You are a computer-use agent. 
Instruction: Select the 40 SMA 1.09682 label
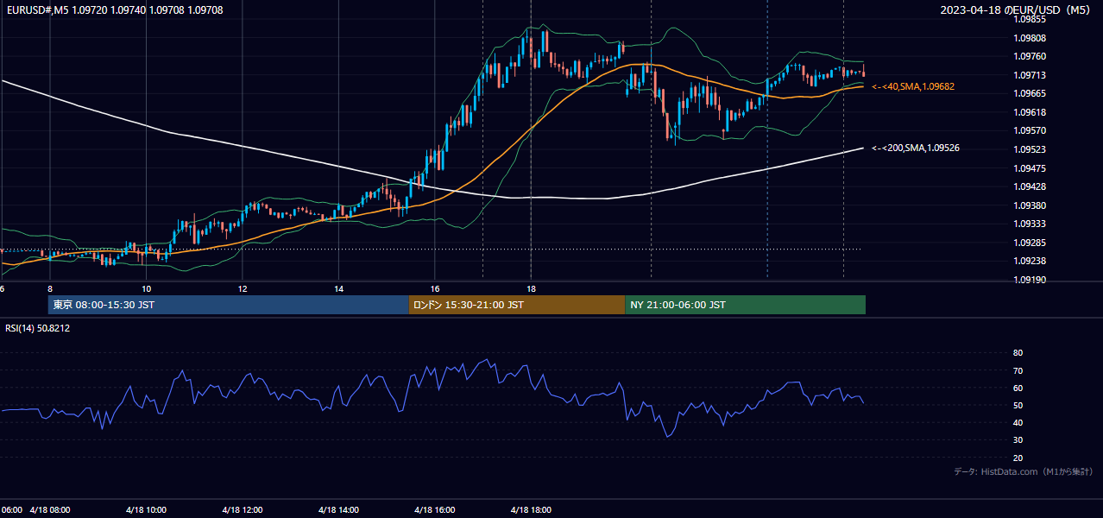click(913, 87)
